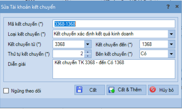Screen dimensions: 182x109
Task: Click the Diễn giải label
Action: pyautogui.click(x=17, y=64)
